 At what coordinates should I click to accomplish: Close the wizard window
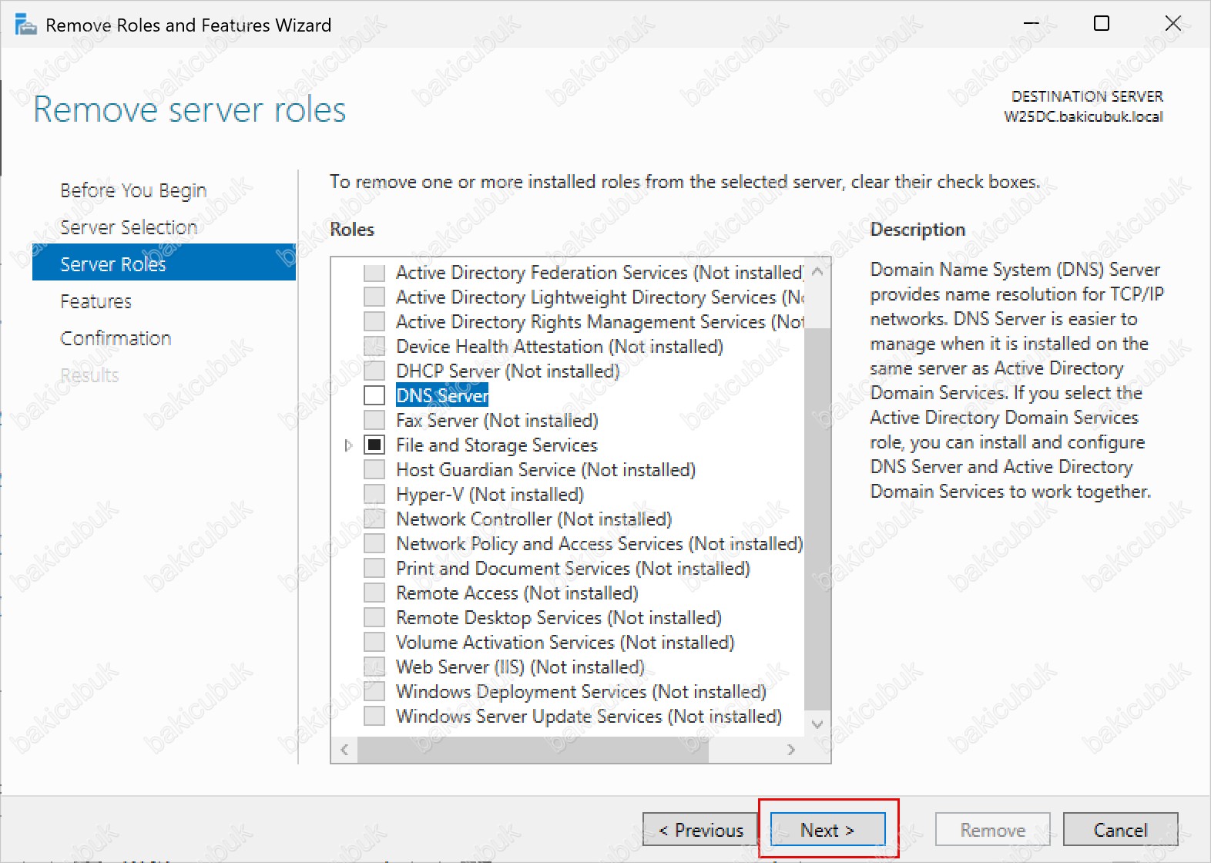tap(1172, 24)
